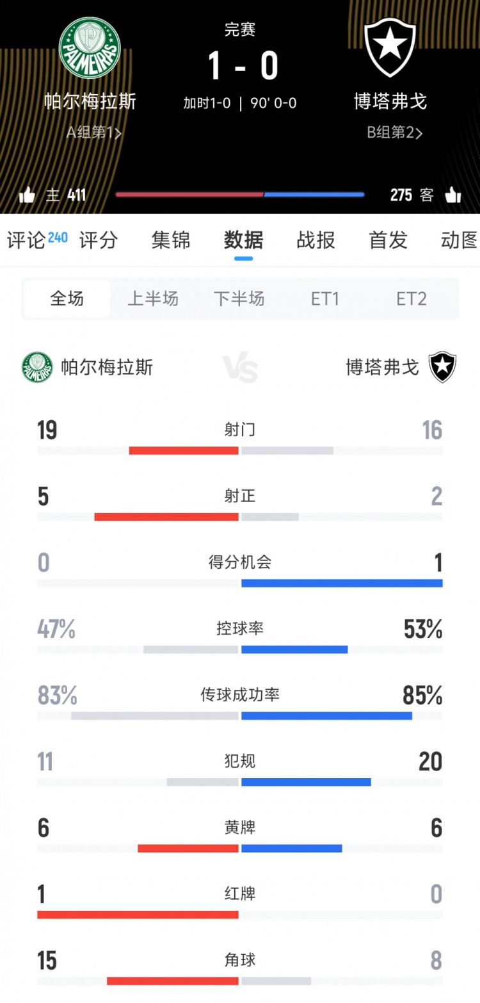Show ET2 extra time stats

pyautogui.click(x=412, y=298)
